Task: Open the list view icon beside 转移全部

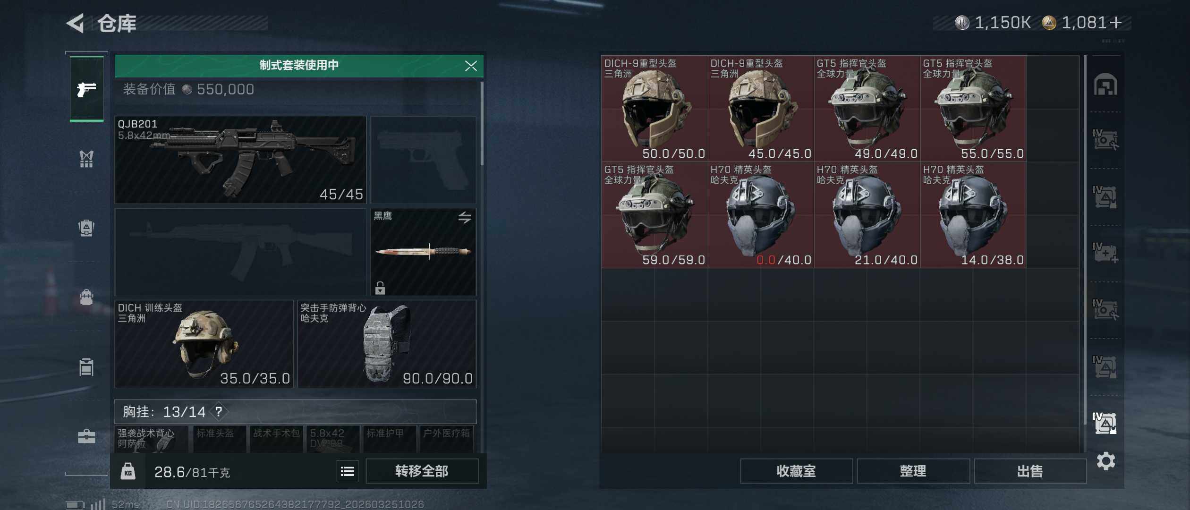Action: pos(348,471)
